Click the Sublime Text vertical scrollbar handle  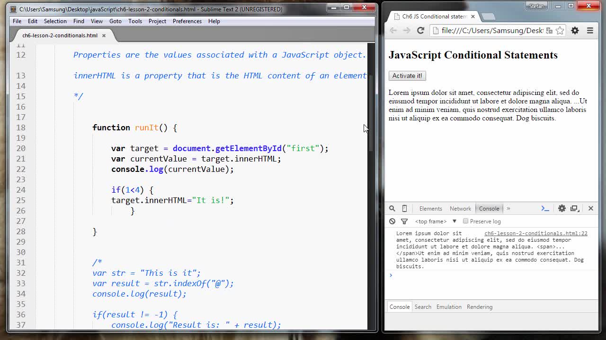point(371,113)
